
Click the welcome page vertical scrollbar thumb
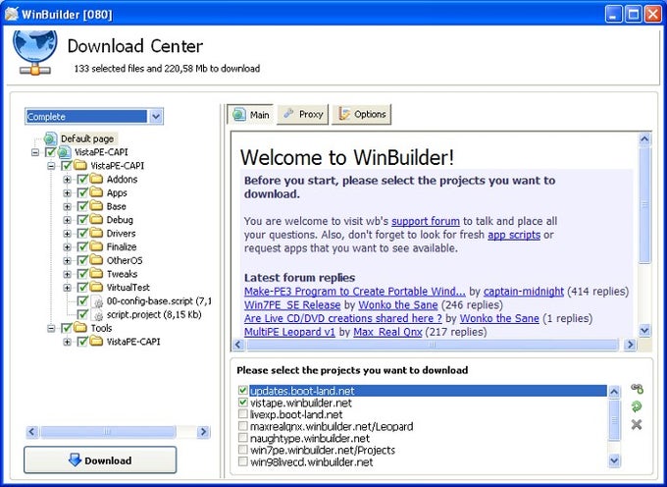(x=644, y=204)
